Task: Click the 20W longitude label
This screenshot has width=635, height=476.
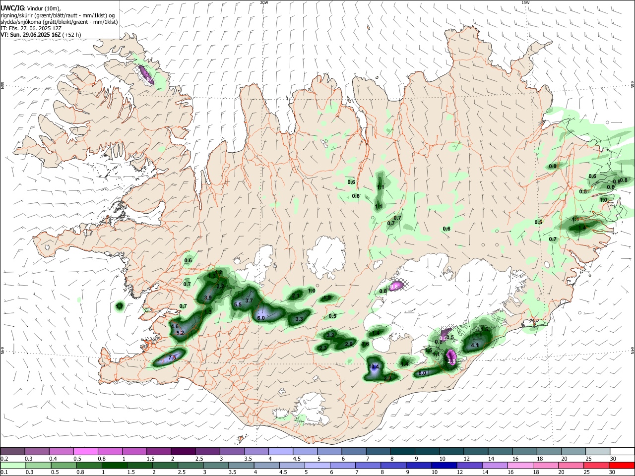Action: (264, 2)
